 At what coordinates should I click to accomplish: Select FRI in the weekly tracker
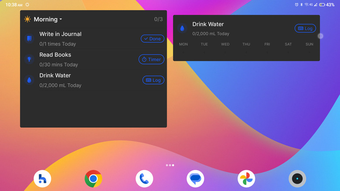click(267, 44)
